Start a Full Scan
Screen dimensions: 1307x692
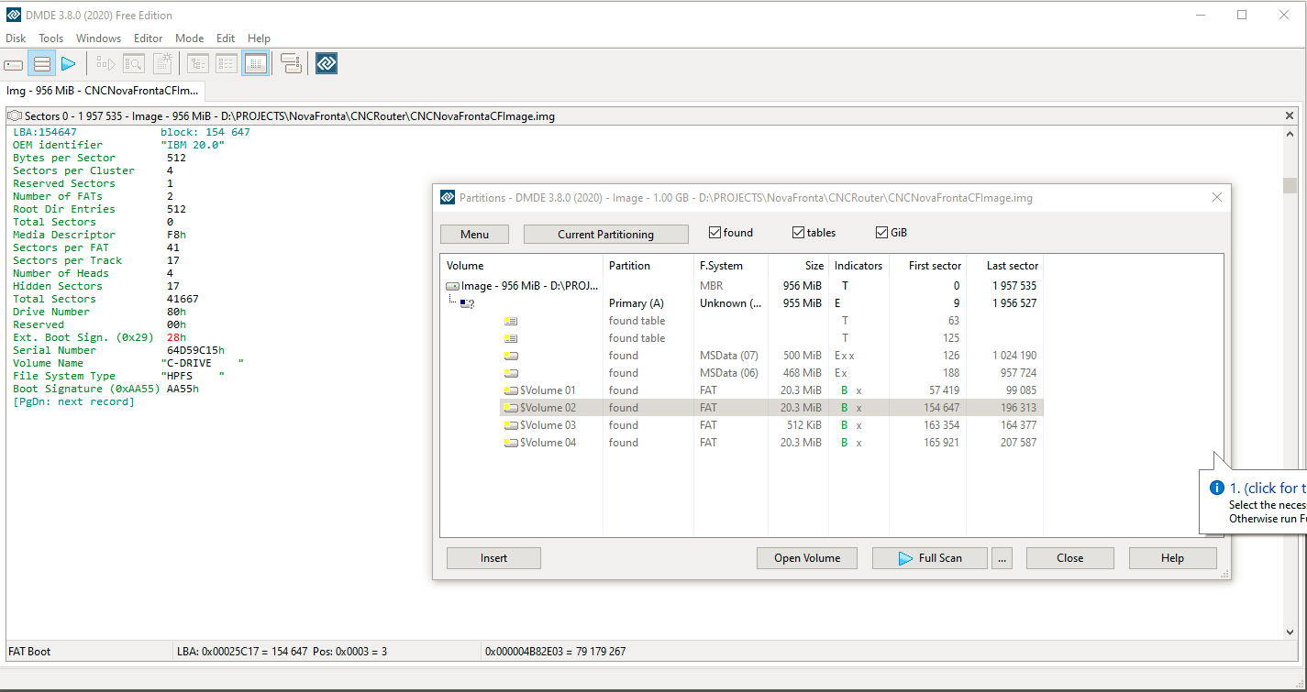(930, 558)
